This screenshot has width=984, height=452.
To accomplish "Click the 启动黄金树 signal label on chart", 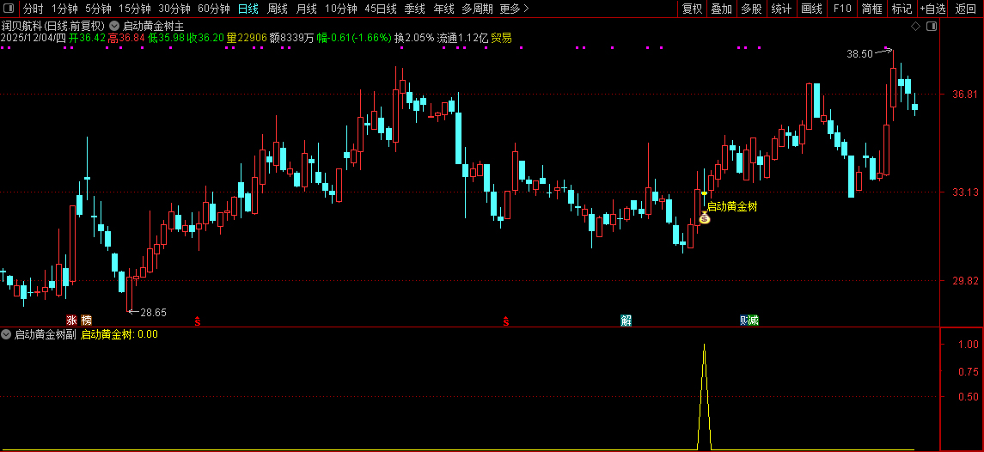I will pyautogui.click(x=732, y=206).
